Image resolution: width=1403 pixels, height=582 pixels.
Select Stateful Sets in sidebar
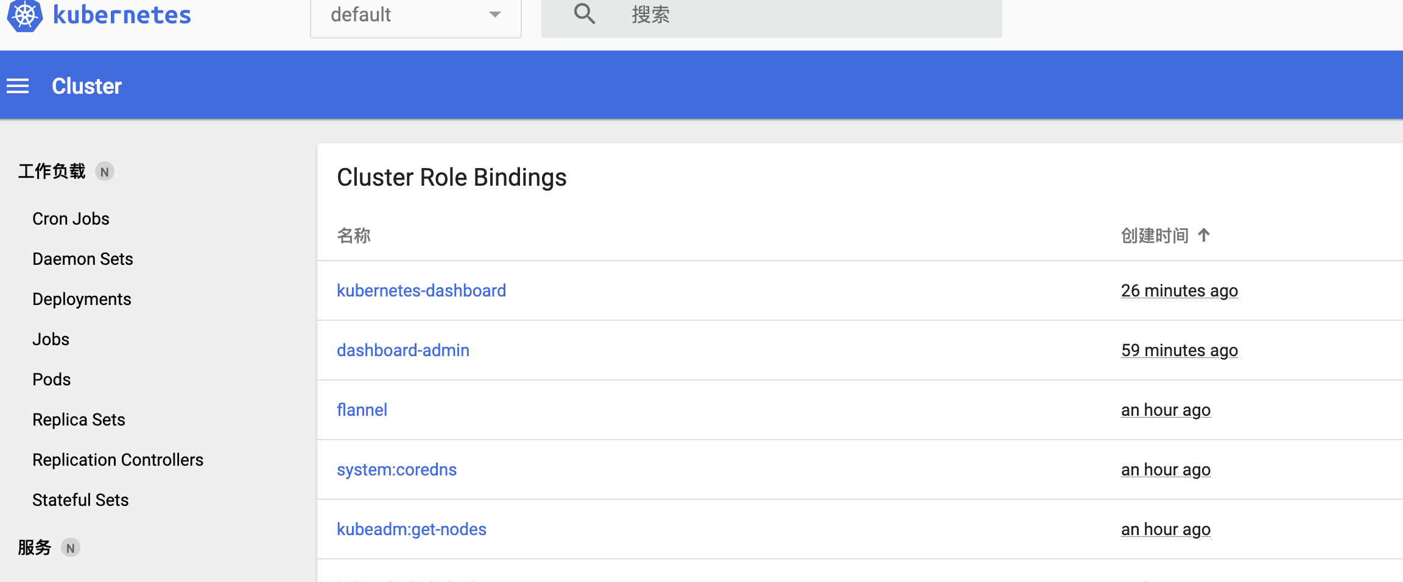(80, 500)
